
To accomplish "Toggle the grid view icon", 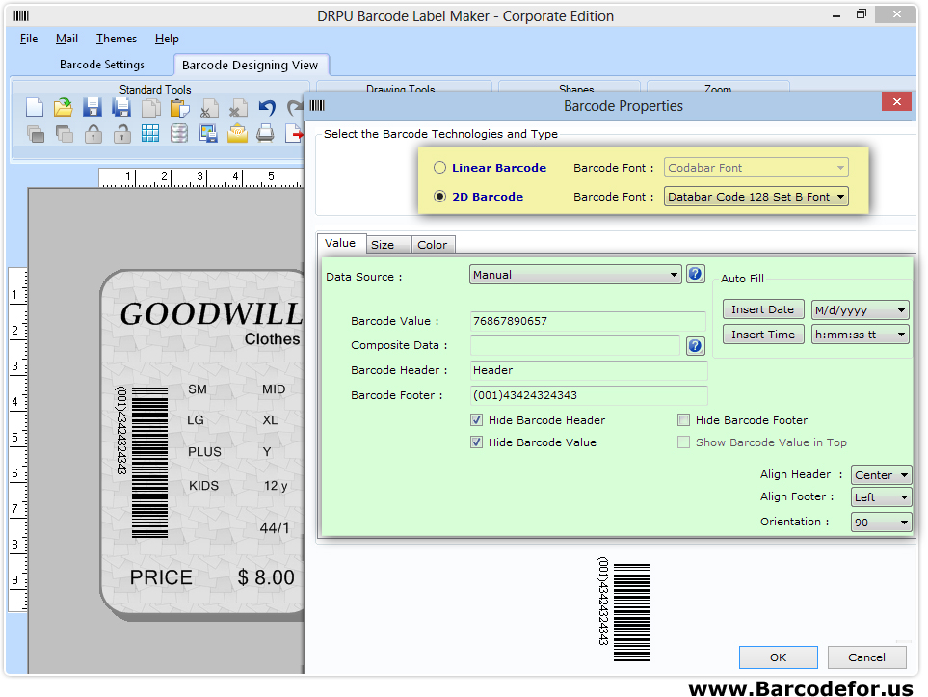I will (150, 134).
